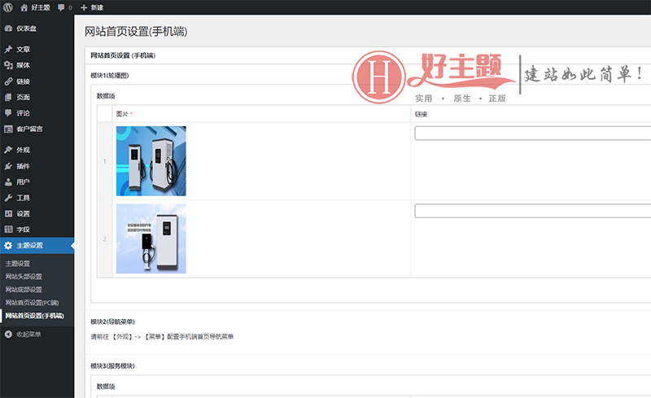
Task: Open the comments bubble icon in admin bar
Action: point(62,7)
